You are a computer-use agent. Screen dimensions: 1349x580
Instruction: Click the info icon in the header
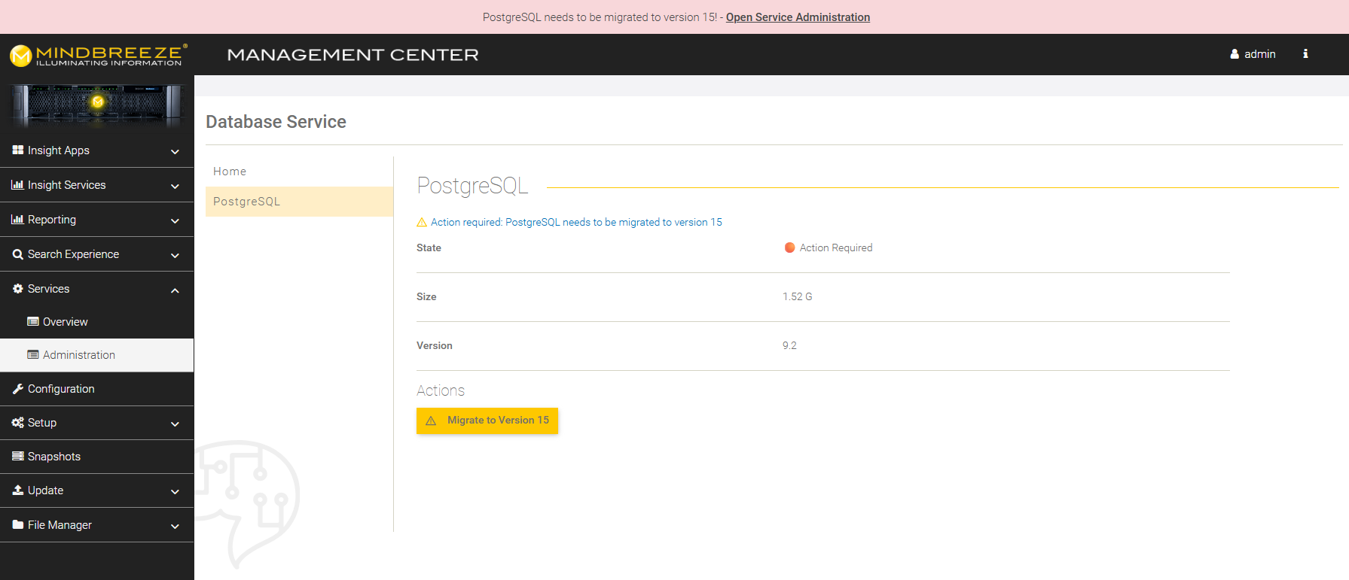(1305, 54)
